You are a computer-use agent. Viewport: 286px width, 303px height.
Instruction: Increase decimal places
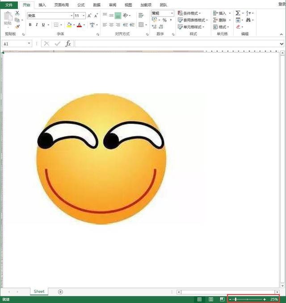(154, 27)
